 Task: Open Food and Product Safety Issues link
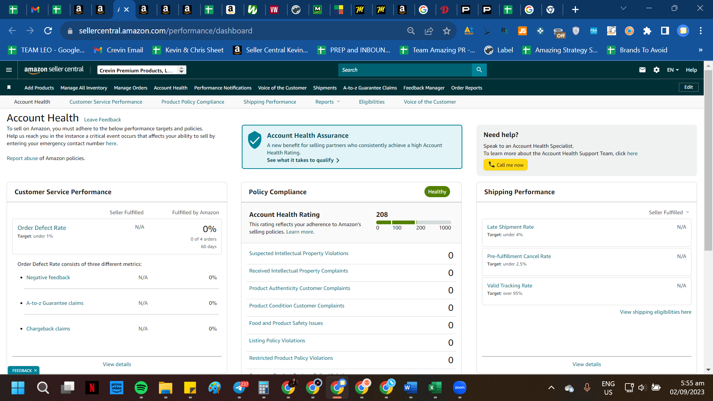tap(286, 323)
